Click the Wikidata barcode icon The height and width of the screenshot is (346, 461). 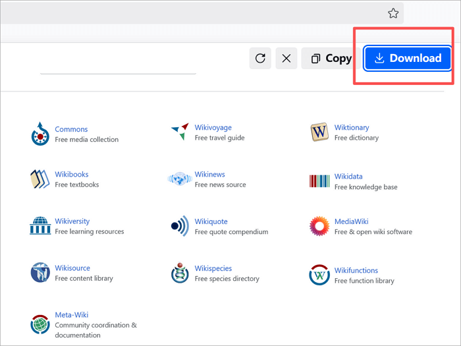[319, 181]
